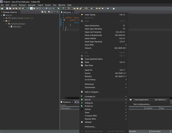Image resolution: width=172 pixels, height=133 pixels.
Task: Click the Save icon in toolbar
Action: [7, 8]
